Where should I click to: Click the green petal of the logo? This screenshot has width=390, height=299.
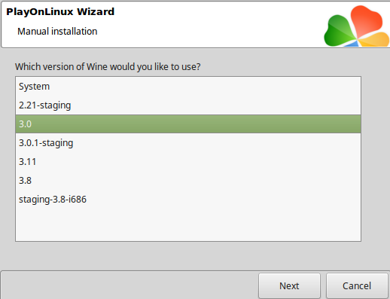tap(338, 31)
